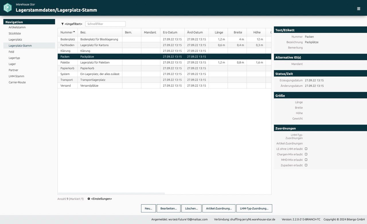Select the Versand table row
The width and height of the screenshot is (367, 224).
pos(164,86)
